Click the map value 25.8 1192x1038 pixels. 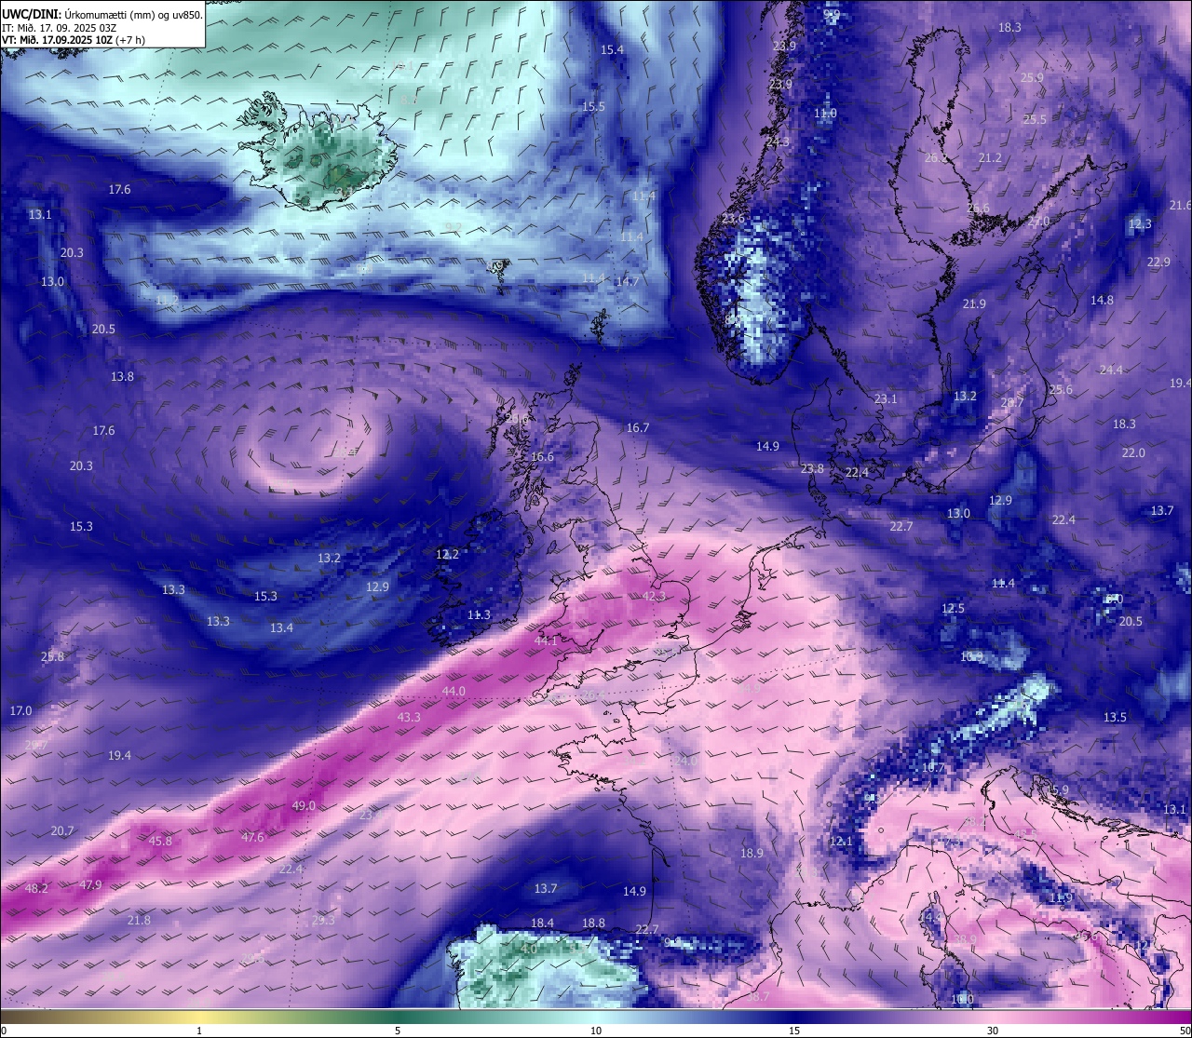pyautogui.click(x=52, y=656)
